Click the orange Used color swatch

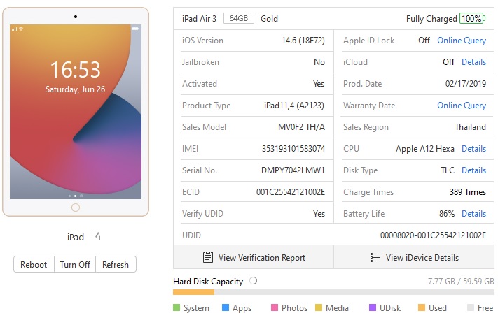[422, 307]
